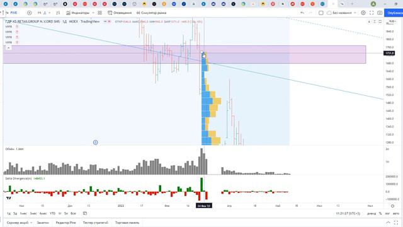Open the time zone setting 11:21:27 (UTC+3)
The width and height of the screenshot is (403, 227).
[348, 213]
